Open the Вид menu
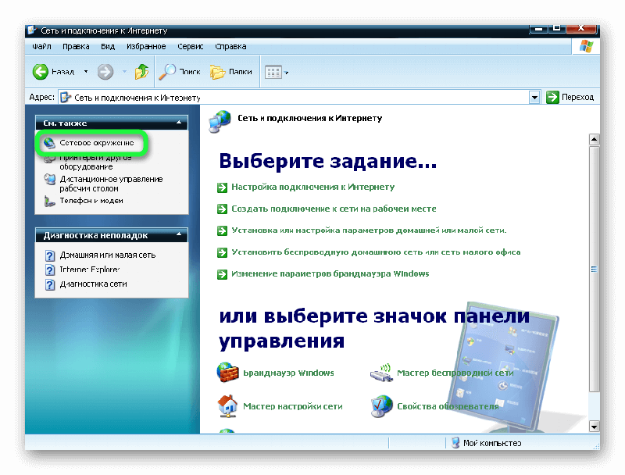Image resolution: width=625 pixels, height=475 pixels. point(108,47)
